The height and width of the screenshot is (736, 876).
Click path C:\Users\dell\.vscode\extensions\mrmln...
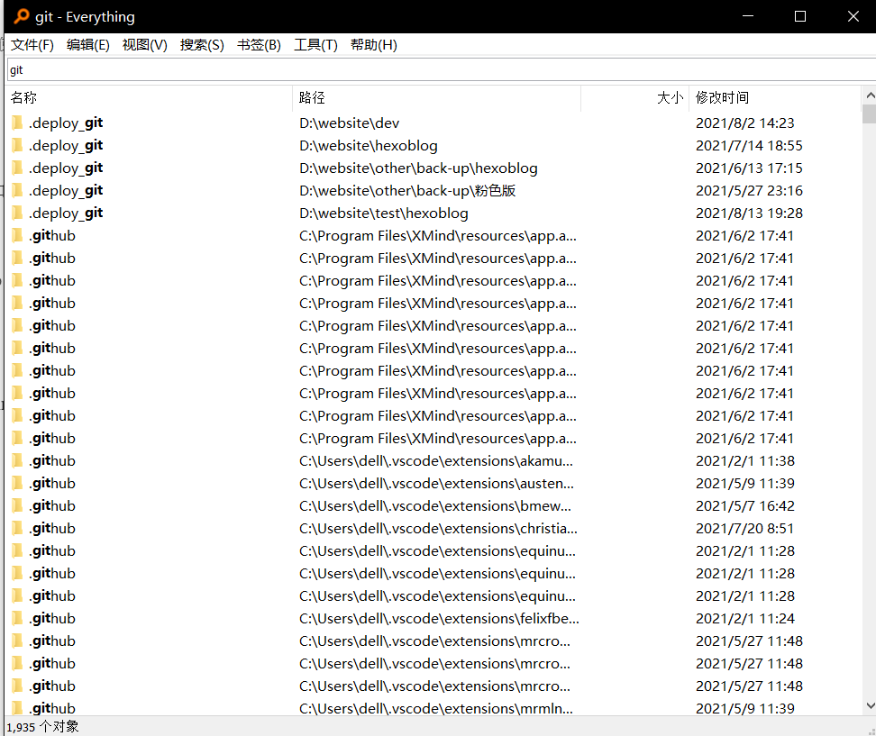(436, 708)
